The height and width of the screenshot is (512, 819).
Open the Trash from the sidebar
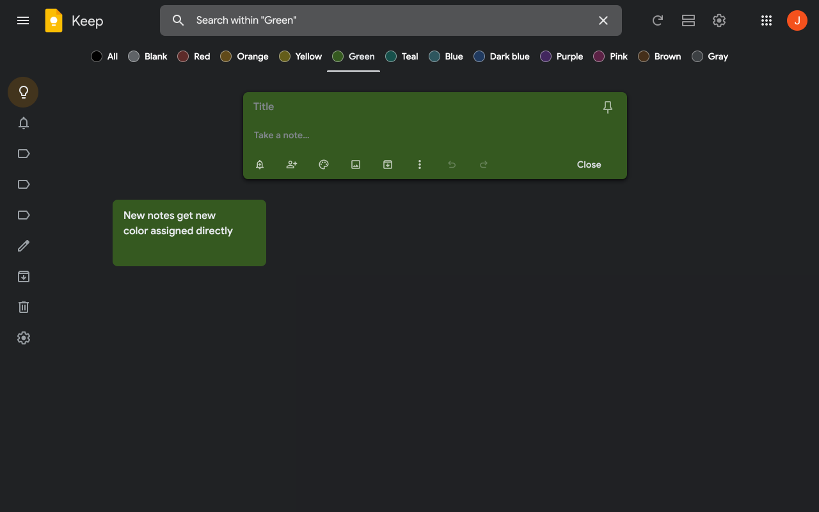[x=23, y=307]
